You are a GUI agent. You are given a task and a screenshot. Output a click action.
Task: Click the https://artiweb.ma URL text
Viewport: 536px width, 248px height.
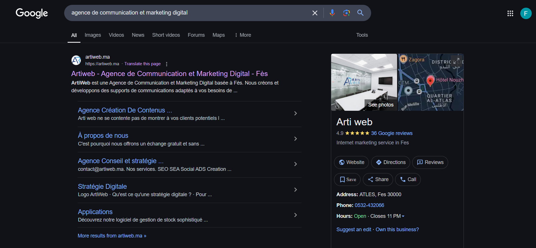pyautogui.click(x=102, y=64)
